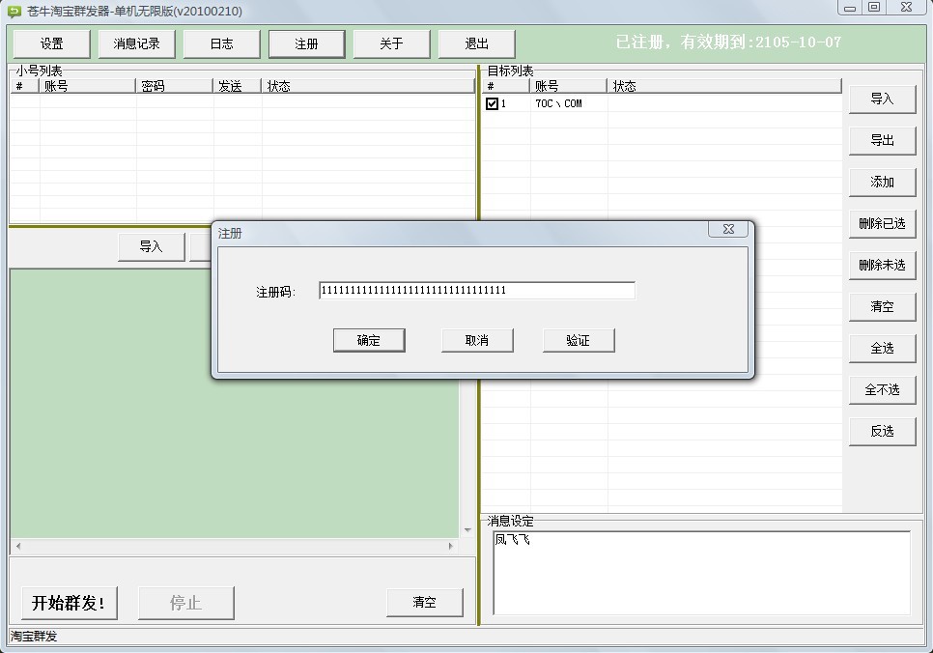The image size is (933, 653).
Task: Click 导入 in target list panel
Action: [x=882, y=99]
